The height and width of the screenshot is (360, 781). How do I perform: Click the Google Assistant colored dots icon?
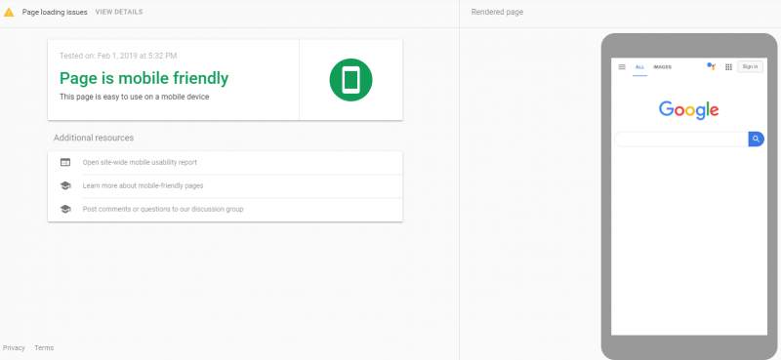712,66
